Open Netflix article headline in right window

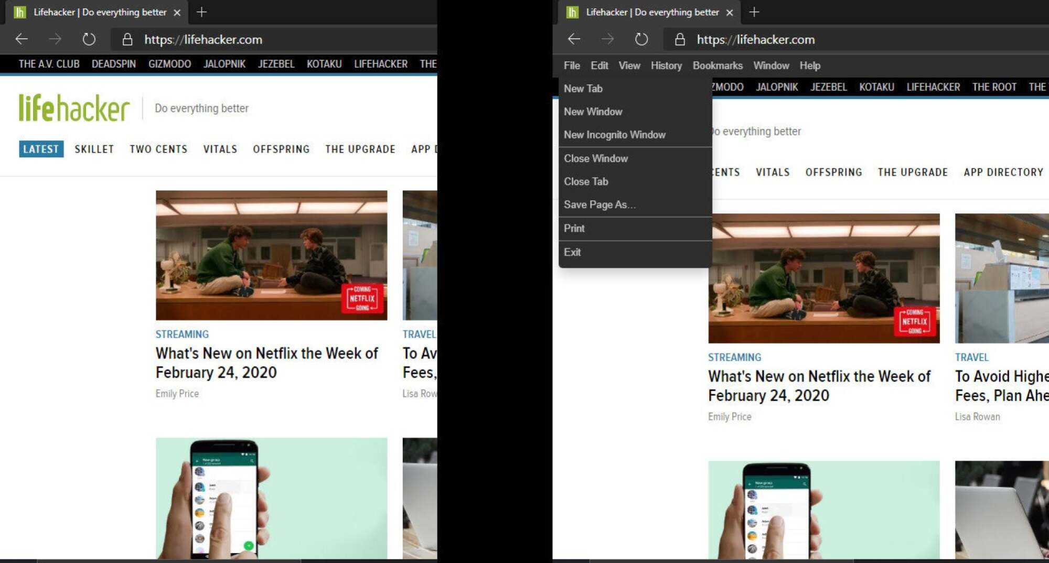pos(819,386)
